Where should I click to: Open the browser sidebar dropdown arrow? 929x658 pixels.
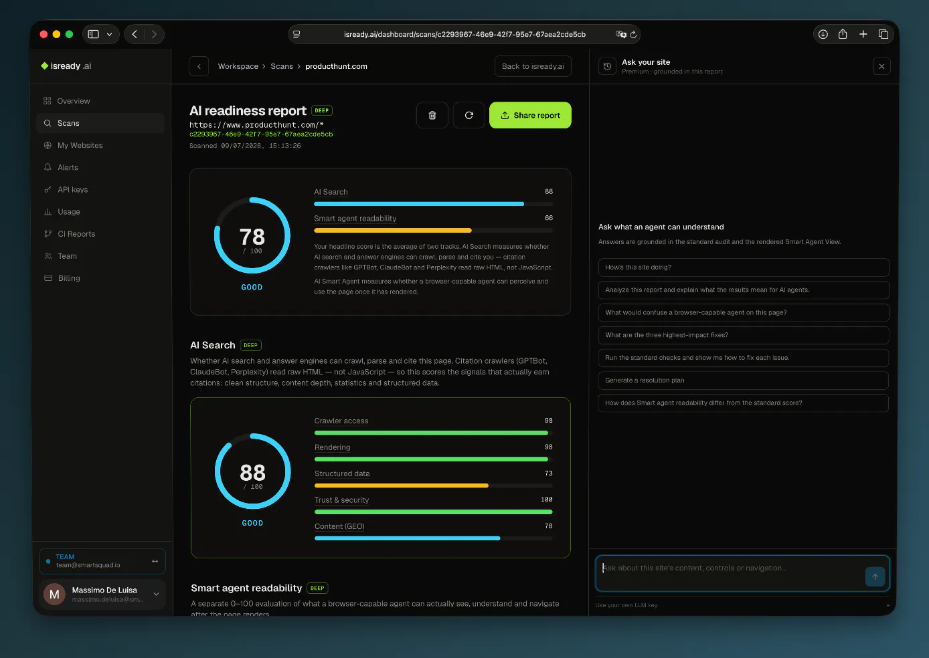point(110,34)
